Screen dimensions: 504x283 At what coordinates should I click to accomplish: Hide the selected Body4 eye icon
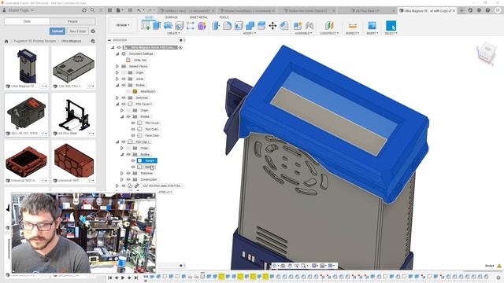point(133,160)
